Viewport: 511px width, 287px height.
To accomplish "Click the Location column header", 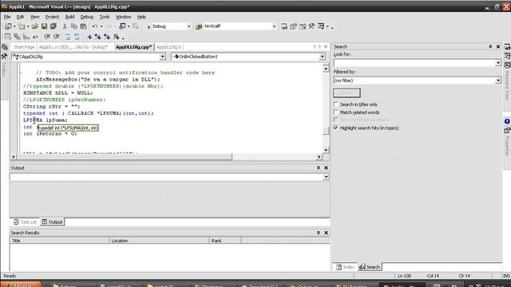I will click(x=159, y=241).
